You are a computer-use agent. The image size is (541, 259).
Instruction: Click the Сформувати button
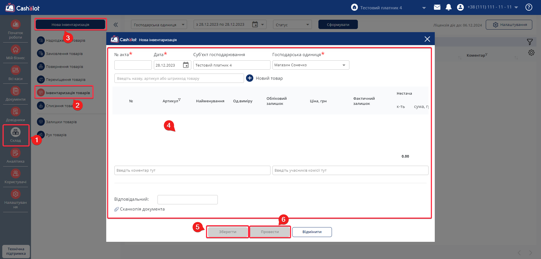(338, 25)
